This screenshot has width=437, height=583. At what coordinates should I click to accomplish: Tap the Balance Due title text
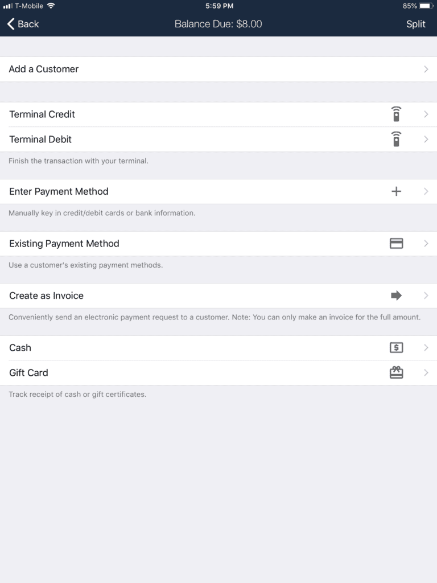click(218, 24)
